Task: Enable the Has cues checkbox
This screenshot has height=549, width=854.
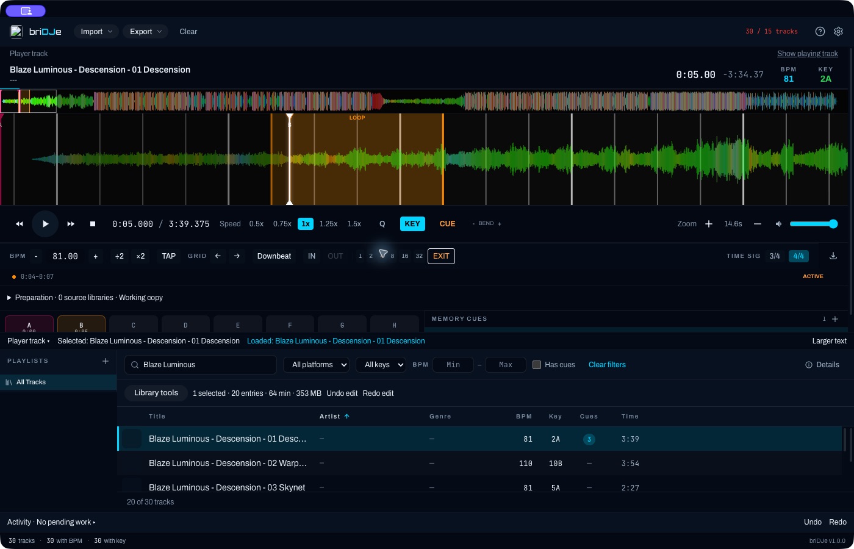Action: point(537,365)
